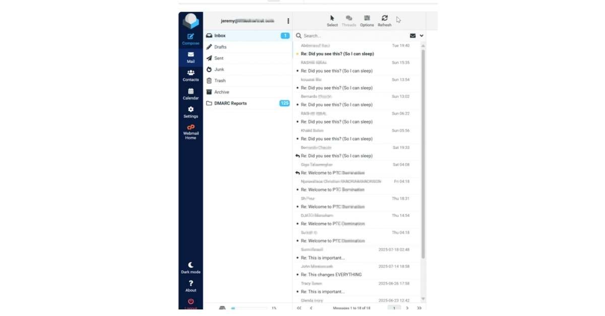The width and height of the screenshot is (605, 316).
Task: Open the unread message from Tue 19:40
Action: (x=355, y=50)
